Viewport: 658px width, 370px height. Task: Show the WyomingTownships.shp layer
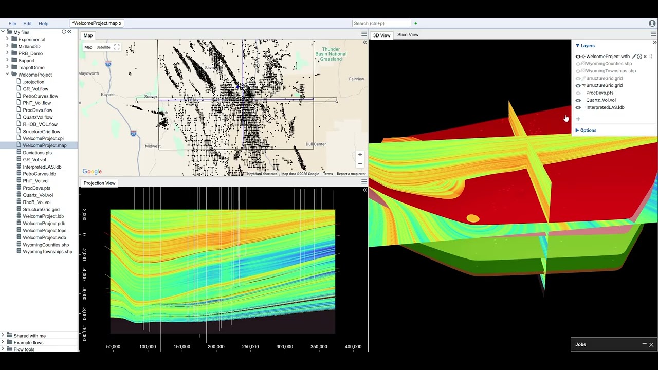click(x=578, y=71)
